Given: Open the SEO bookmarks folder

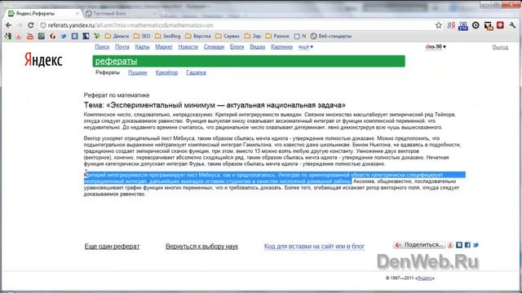Looking at the screenshot, I should [x=142, y=36].
